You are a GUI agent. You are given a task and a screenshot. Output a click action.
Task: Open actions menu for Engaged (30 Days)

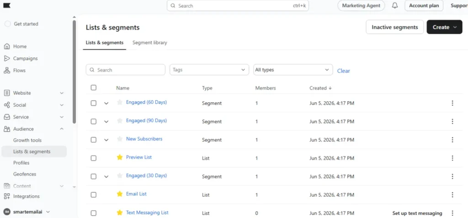(452, 176)
